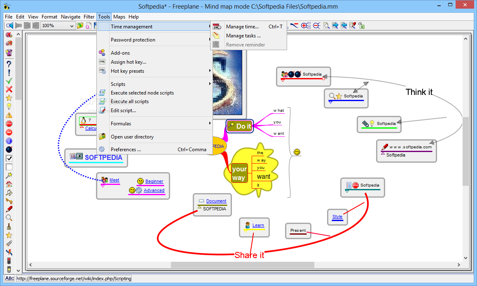Viewport: 477px width, 286px height.
Task: Click the map scrollbar's right arrow
Action: 459,265
